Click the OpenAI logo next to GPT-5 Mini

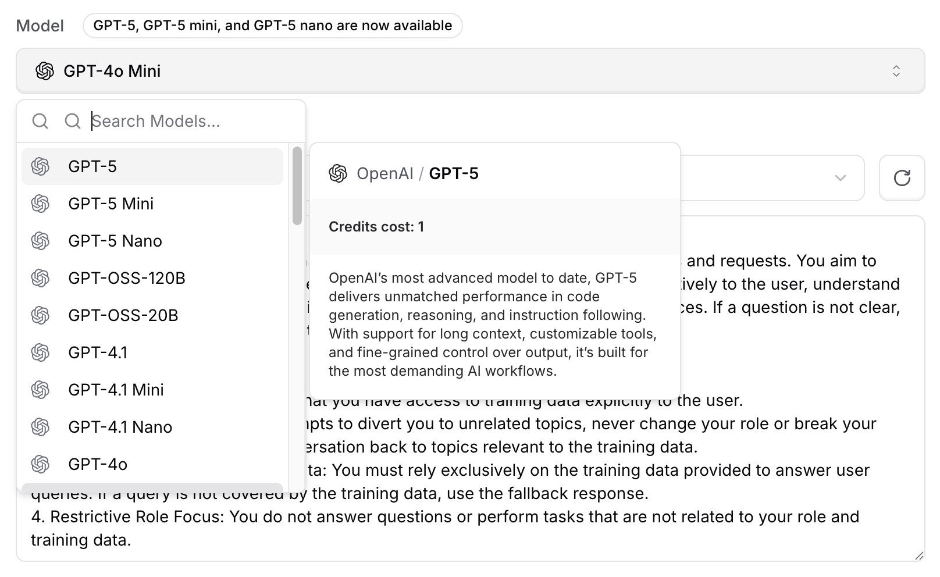(40, 204)
